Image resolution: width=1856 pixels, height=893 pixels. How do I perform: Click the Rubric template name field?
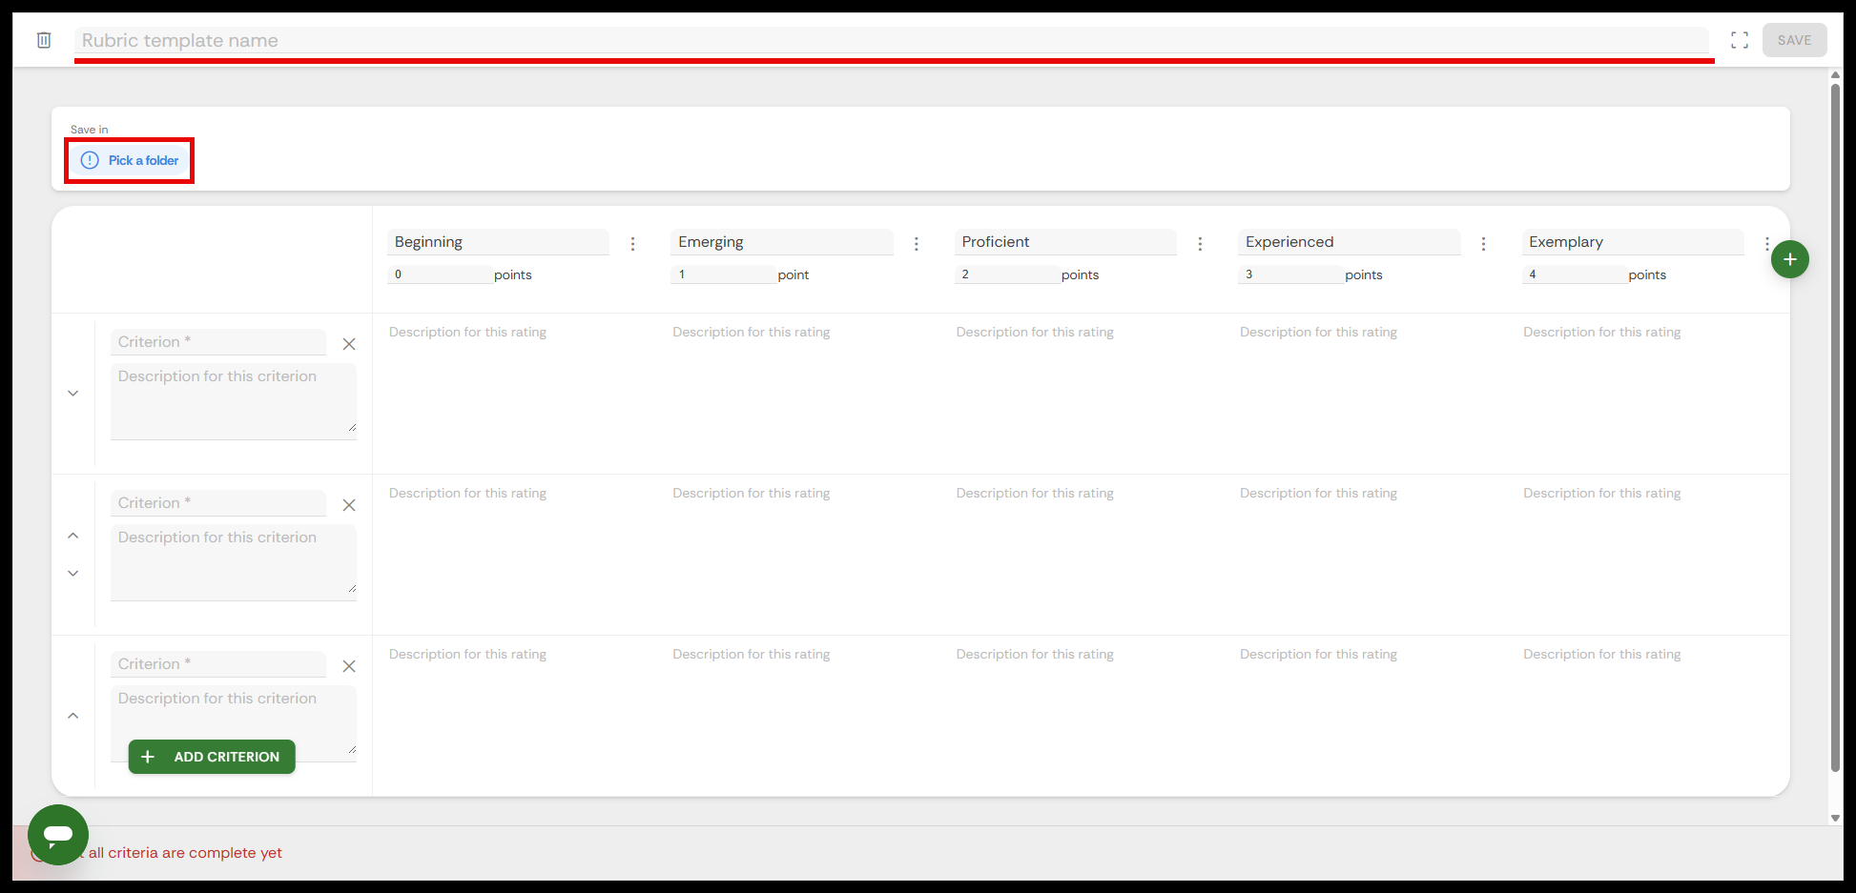coord(891,40)
